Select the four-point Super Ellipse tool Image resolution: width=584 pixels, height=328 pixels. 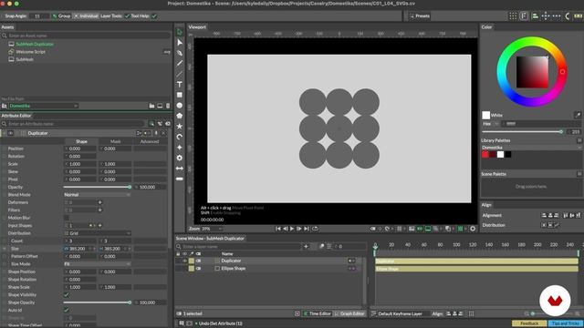point(180,148)
